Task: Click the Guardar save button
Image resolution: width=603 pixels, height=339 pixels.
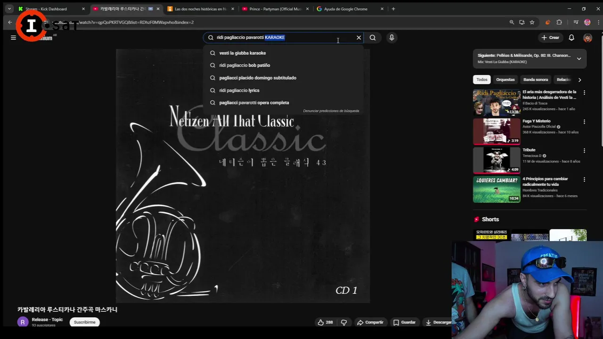Action: [404, 323]
